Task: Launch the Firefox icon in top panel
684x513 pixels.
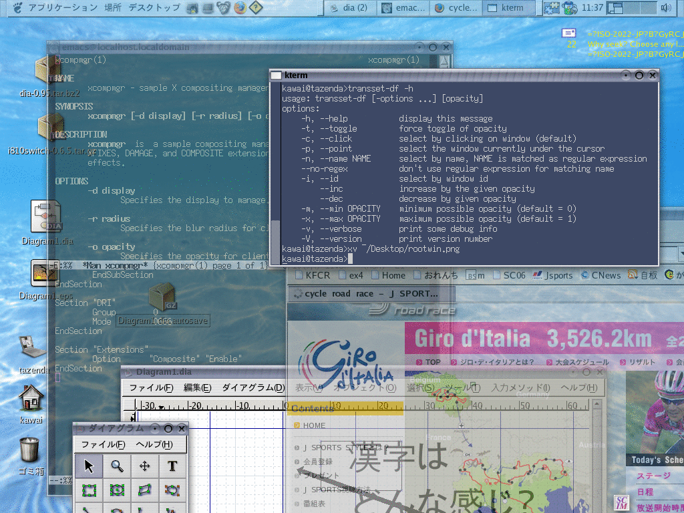Action: point(240,7)
